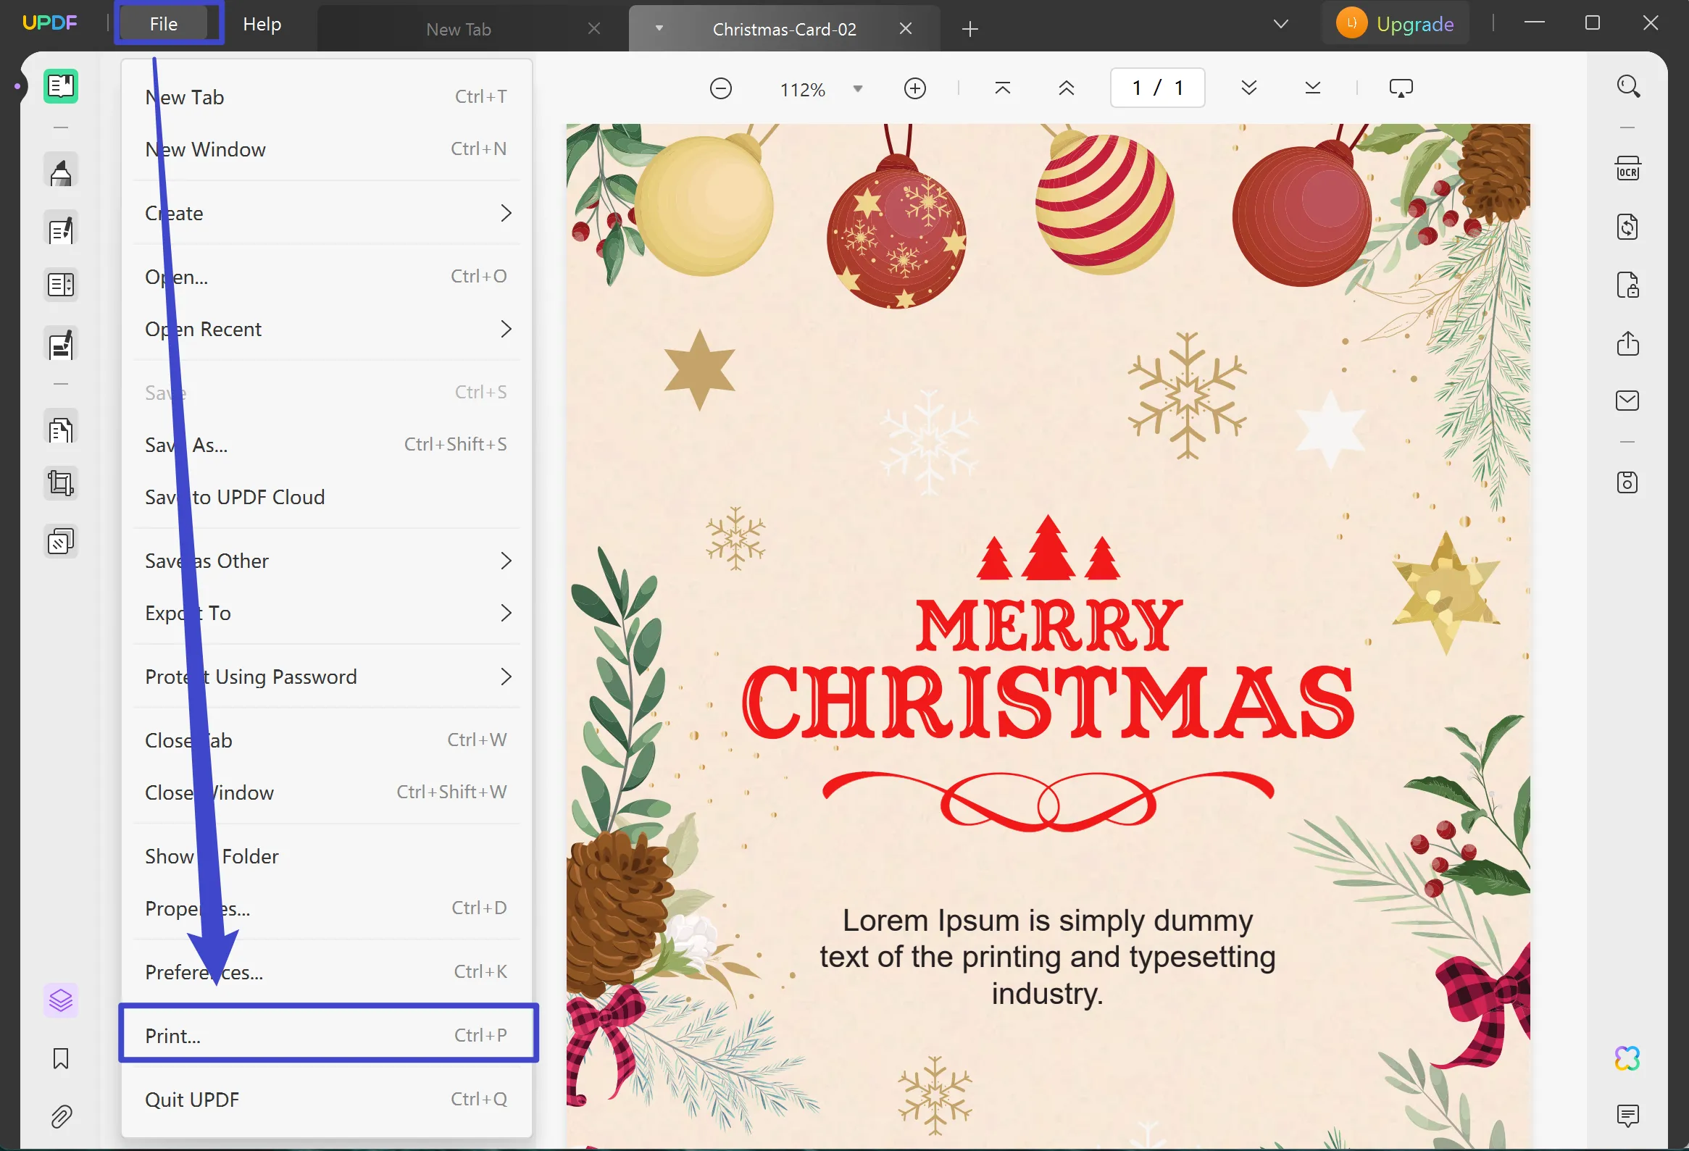Switch to the Christmas-Card-02 tab

point(784,29)
